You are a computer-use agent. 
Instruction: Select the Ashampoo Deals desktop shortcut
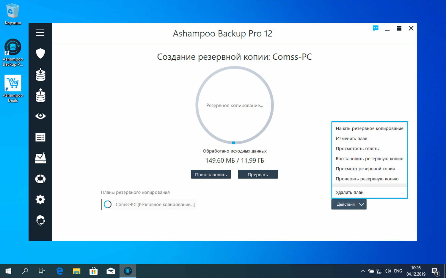13,89
